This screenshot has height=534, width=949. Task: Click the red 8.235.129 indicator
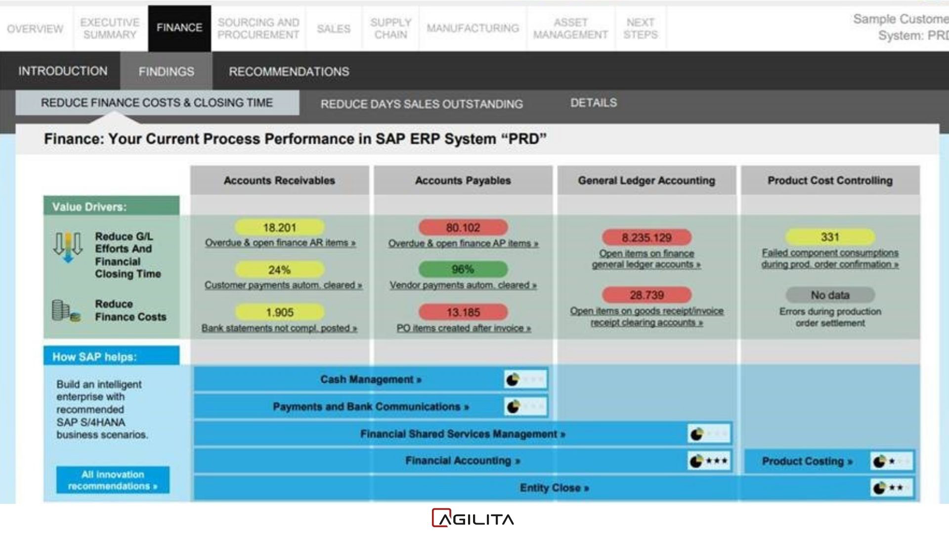(647, 237)
